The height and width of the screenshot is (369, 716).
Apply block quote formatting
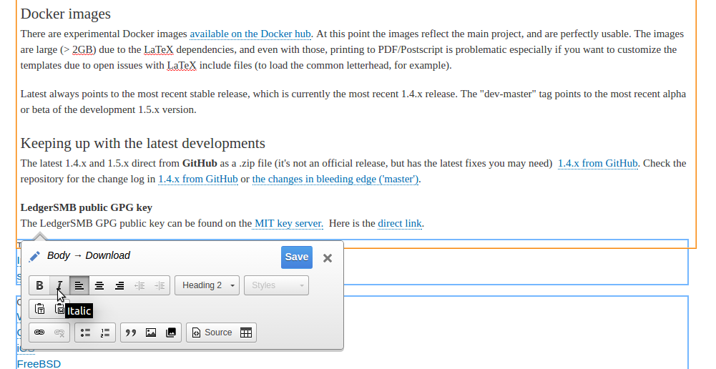pos(131,333)
